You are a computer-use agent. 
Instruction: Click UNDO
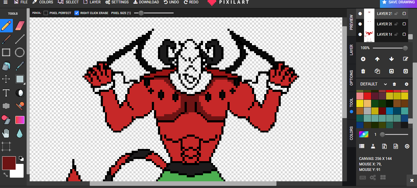[171, 2]
